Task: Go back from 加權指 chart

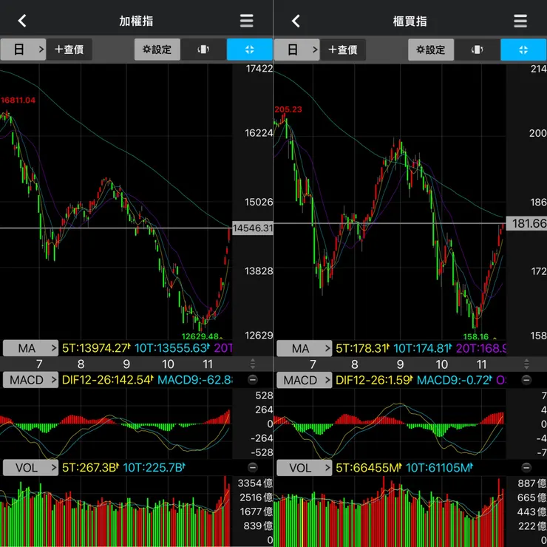Action: (x=22, y=21)
